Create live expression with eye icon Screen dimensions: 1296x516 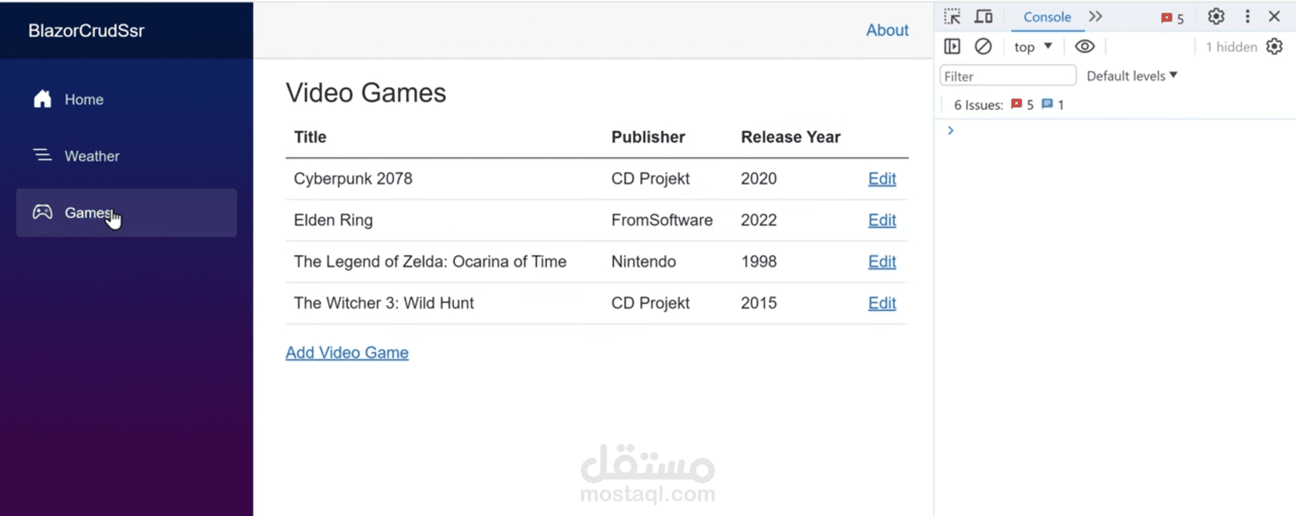coord(1085,47)
